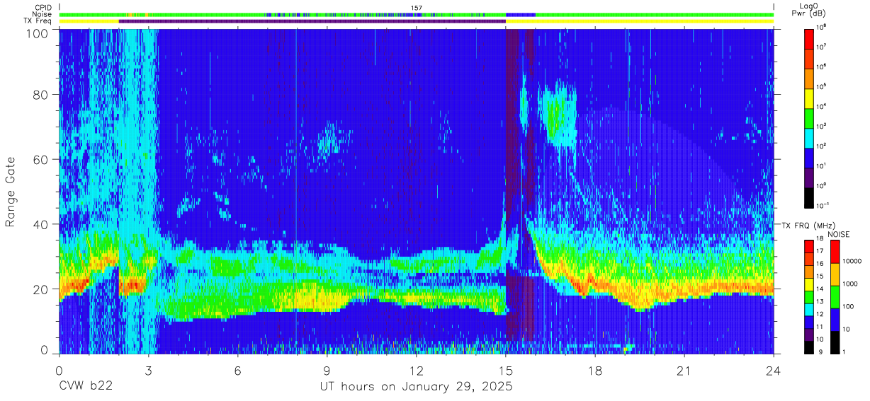Click the Noise row label
Screen dimensions: 870x401
(x=43, y=14)
